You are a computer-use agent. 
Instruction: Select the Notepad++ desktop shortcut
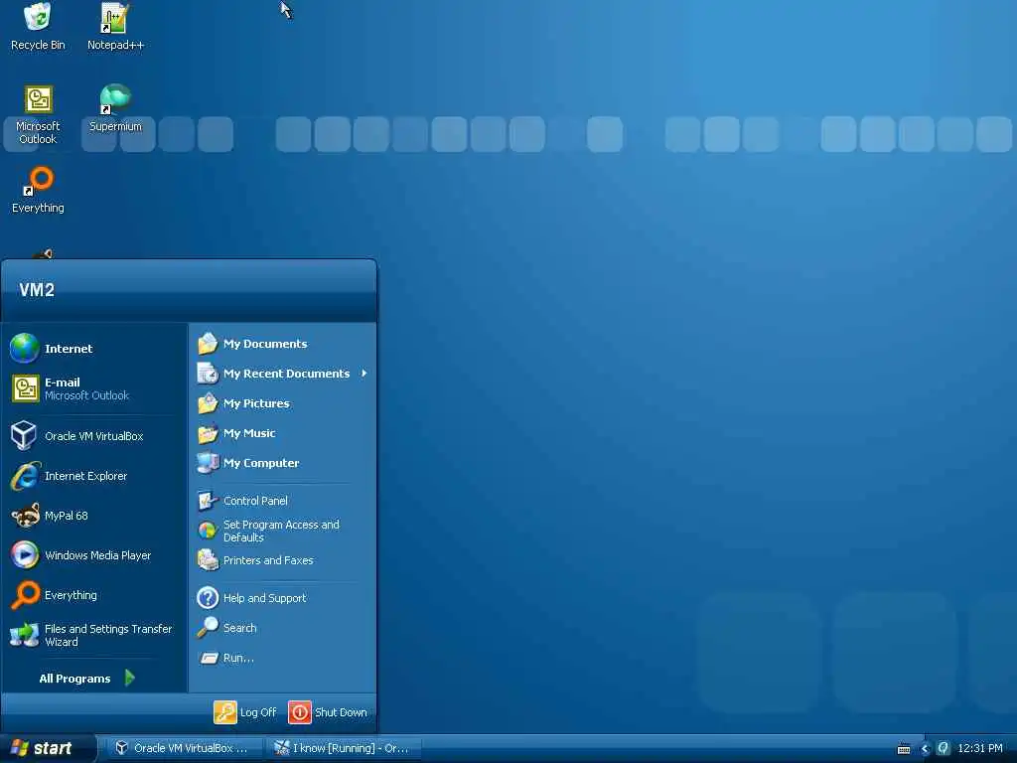[x=115, y=26]
